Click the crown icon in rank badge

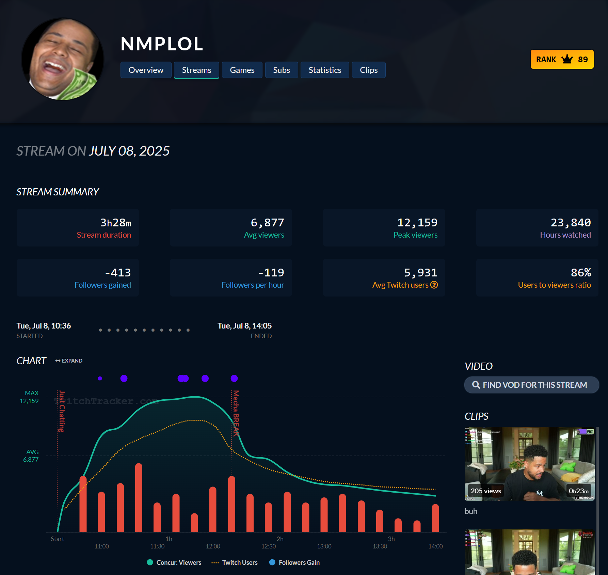click(567, 59)
